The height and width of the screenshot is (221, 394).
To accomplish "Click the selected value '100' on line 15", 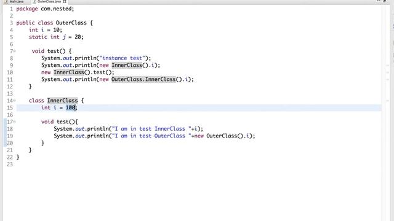I will click(x=71, y=107).
